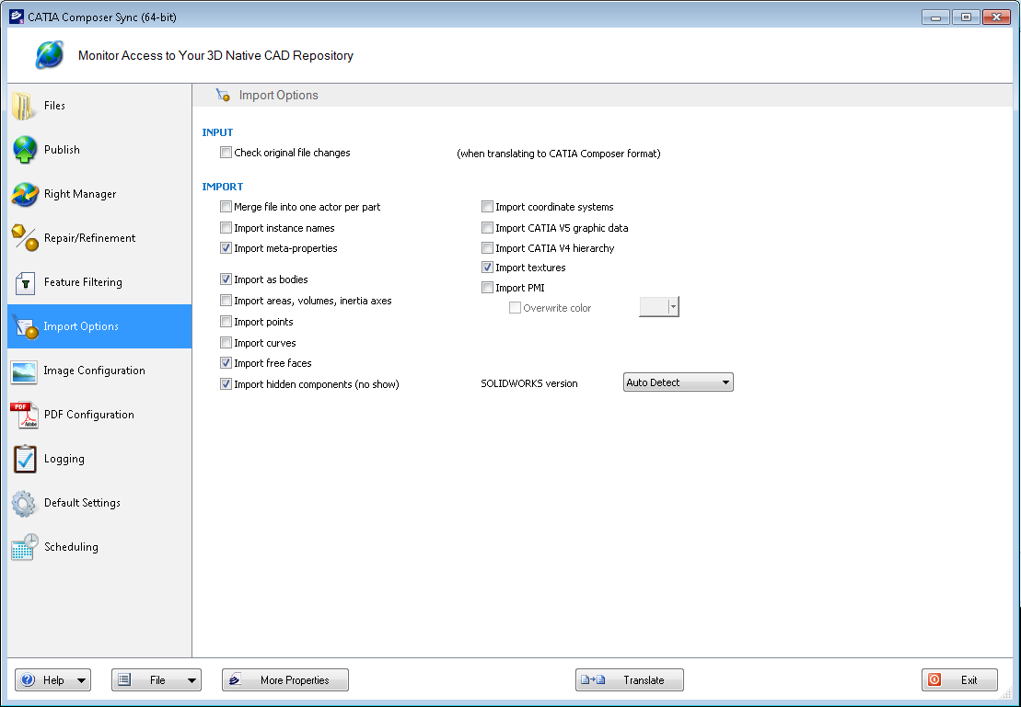
Task: Maximize the CATIA Composer Sync window
Action: click(x=967, y=17)
